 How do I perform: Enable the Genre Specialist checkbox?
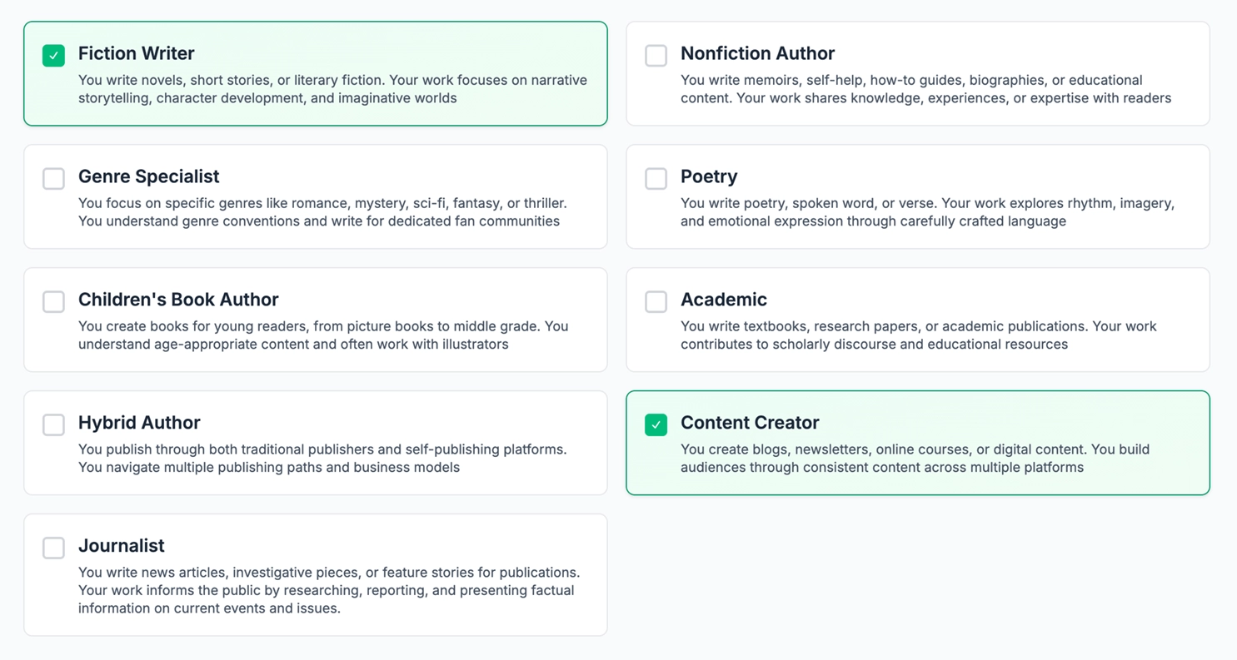click(x=54, y=179)
